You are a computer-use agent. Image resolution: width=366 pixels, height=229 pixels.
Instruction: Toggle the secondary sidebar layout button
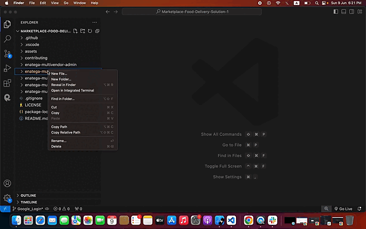click(350, 11)
